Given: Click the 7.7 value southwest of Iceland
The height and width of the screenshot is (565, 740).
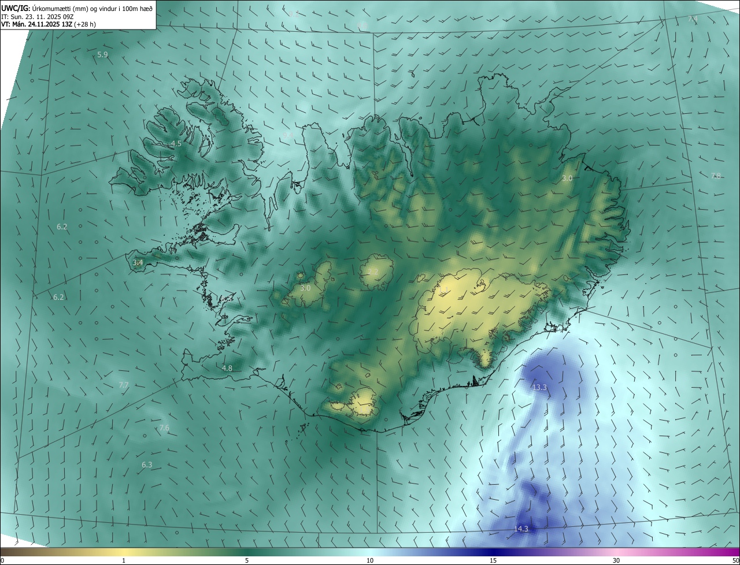Looking at the screenshot, I should (x=123, y=385).
